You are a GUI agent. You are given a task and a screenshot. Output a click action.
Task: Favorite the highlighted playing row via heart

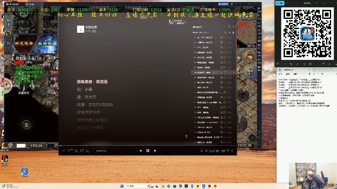click(225, 72)
